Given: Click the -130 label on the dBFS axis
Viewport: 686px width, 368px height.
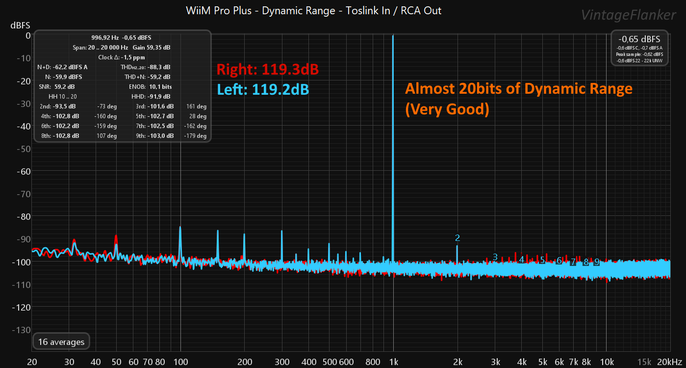Looking at the screenshot, I should tap(22, 329).
